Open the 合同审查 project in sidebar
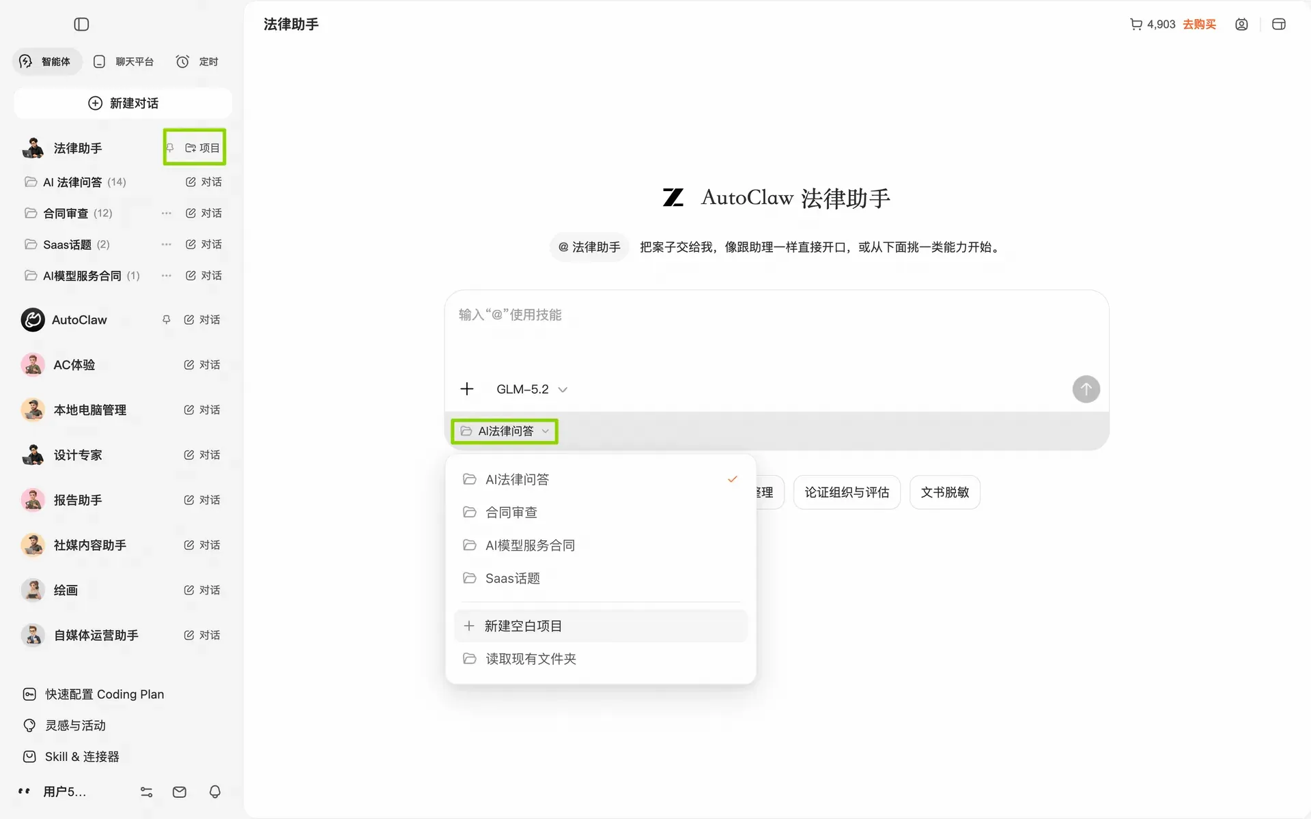 click(x=68, y=214)
